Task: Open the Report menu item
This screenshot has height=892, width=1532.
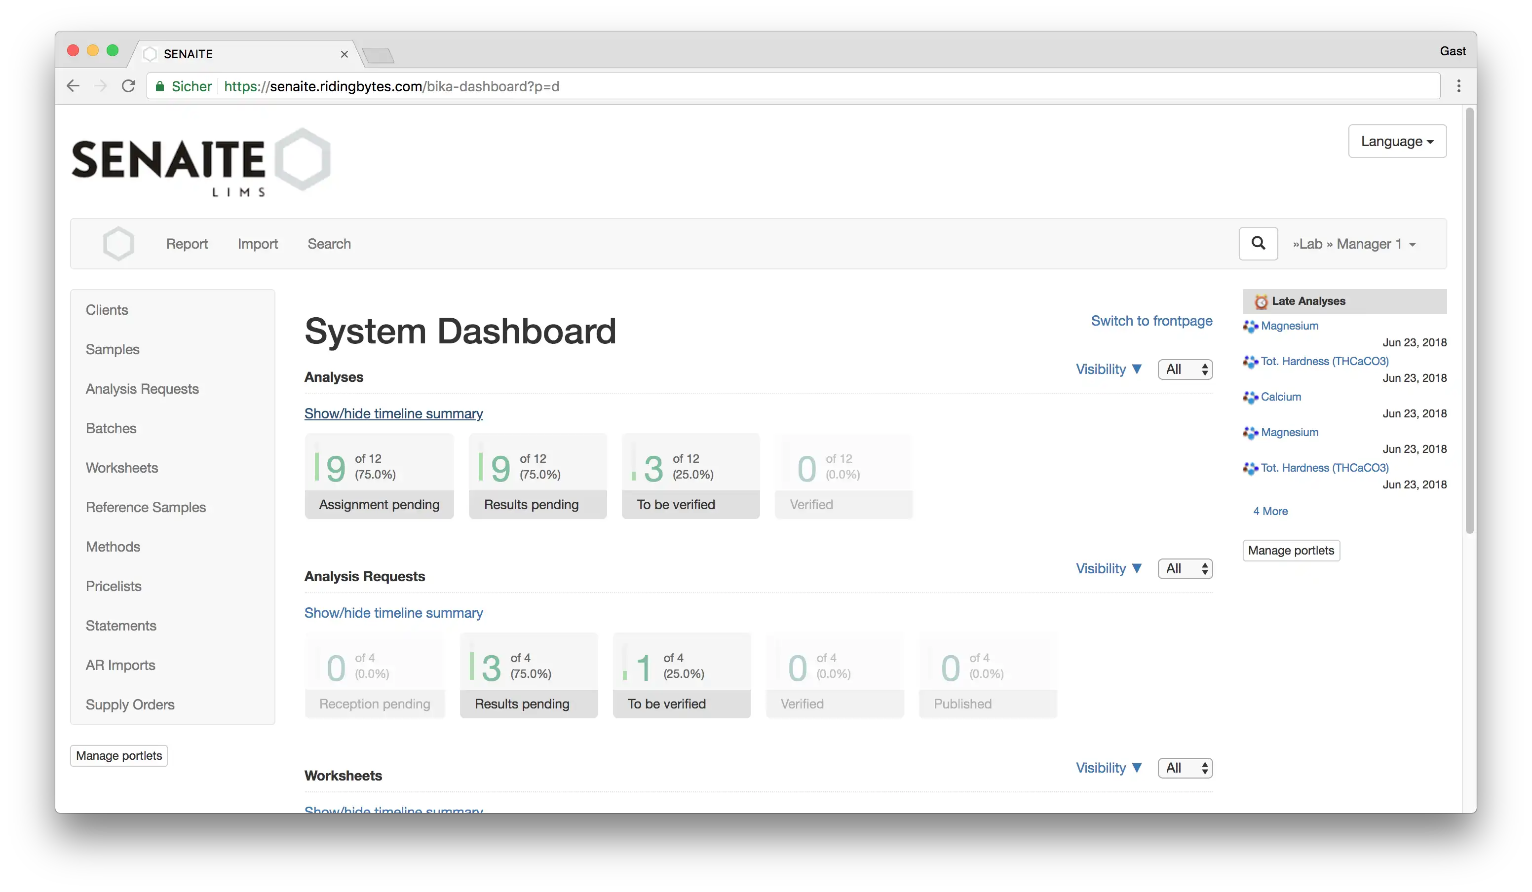Action: click(x=187, y=243)
